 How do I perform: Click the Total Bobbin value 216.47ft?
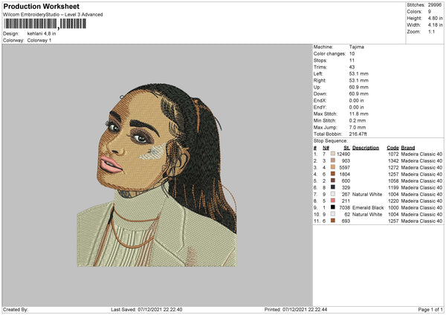[x=358, y=134]
